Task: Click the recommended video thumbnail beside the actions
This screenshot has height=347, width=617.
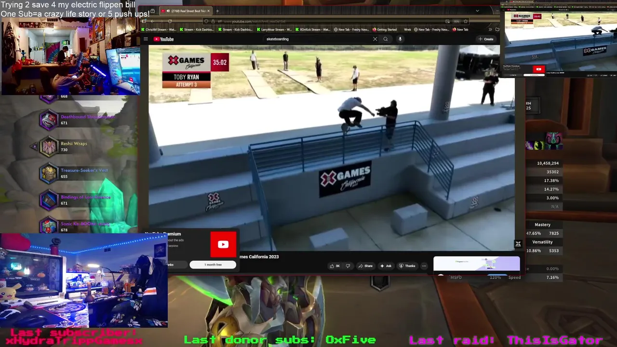Action: pyautogui.click(x=477, y=264)
